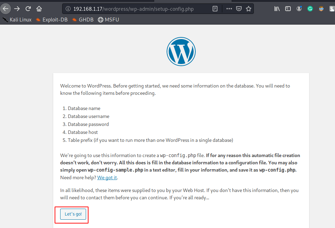Image resolution: width=335 pixels, height=228 pixels.
Task: Open the Grammarly extension
Action: pos(310,9)
